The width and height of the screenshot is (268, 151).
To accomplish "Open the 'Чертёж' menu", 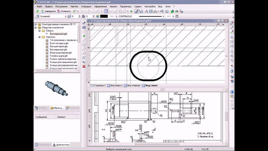I will pyautogui.click(x=74, y=7).
